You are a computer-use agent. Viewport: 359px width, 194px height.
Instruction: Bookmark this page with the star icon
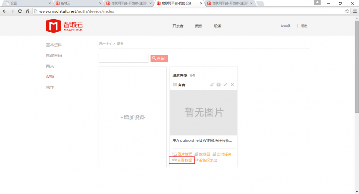coord(347,11)
